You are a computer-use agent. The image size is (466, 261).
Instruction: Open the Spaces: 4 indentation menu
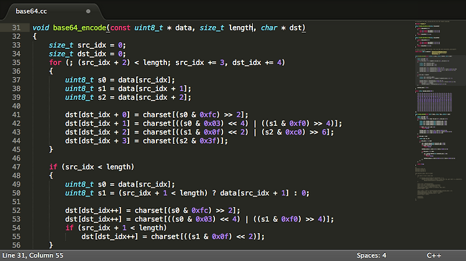372,255
